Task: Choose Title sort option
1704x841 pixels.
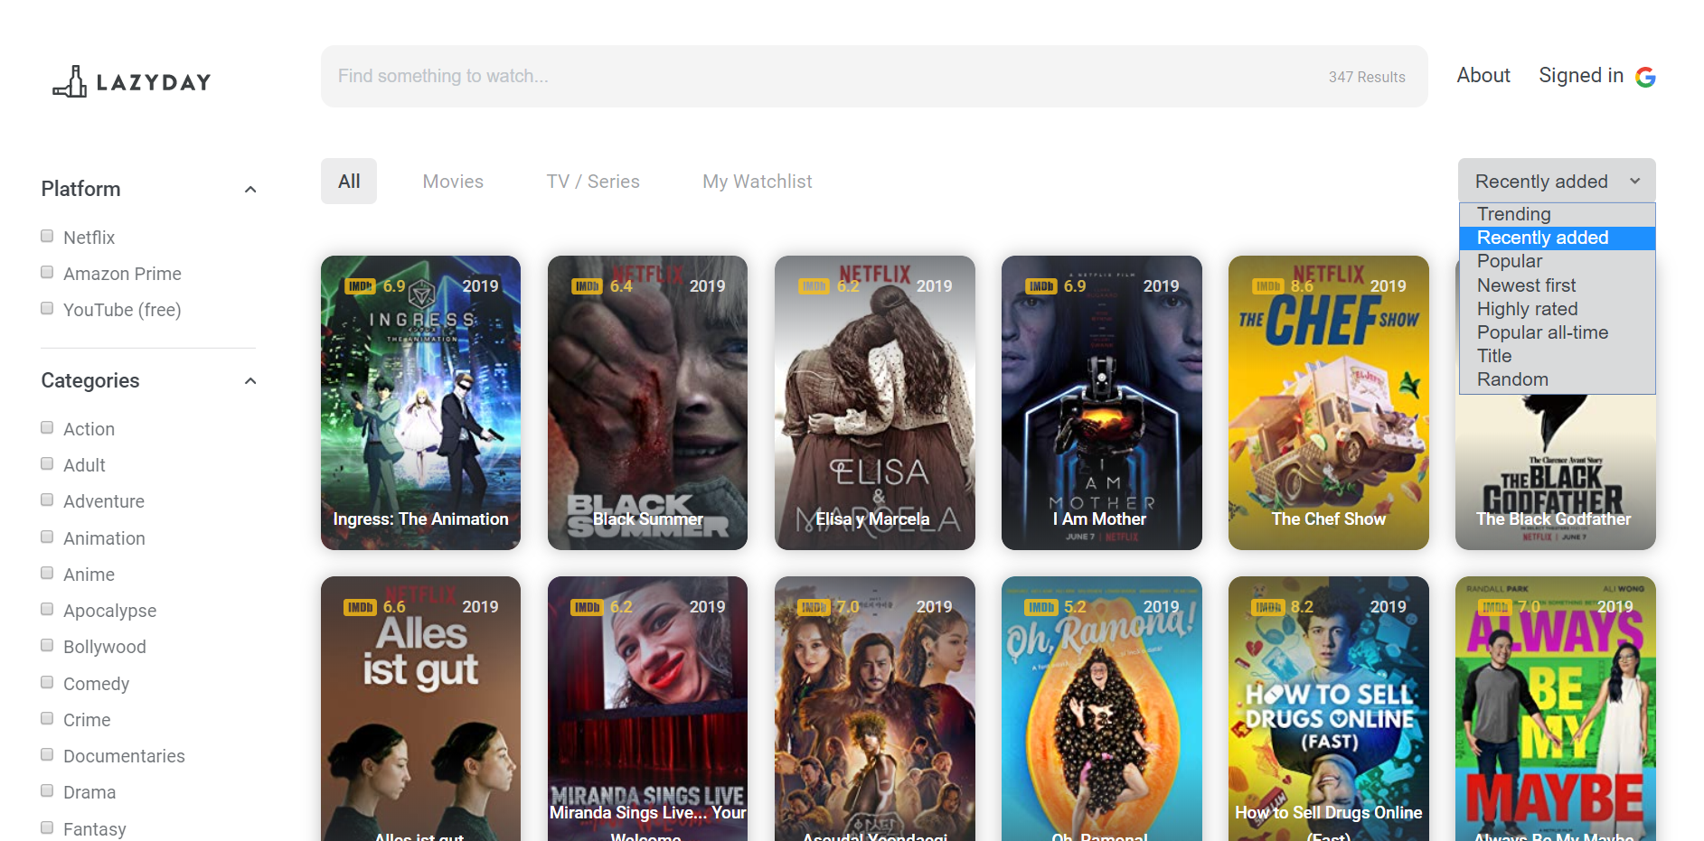Action: pyautogui.click(x=1557, y=356)
